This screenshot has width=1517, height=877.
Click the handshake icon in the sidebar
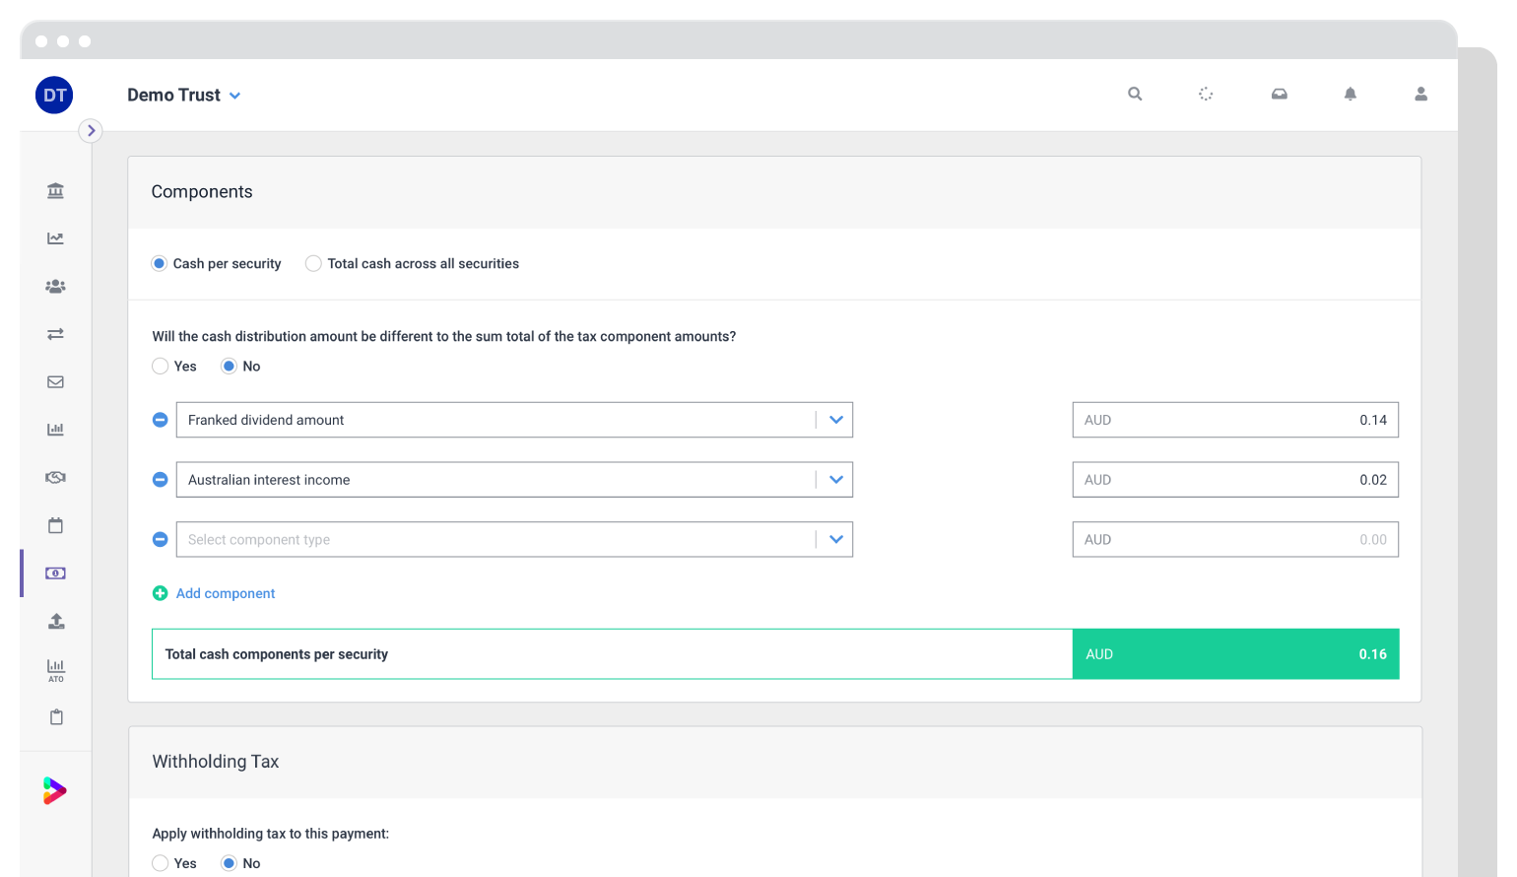click(x=55, y=477)
